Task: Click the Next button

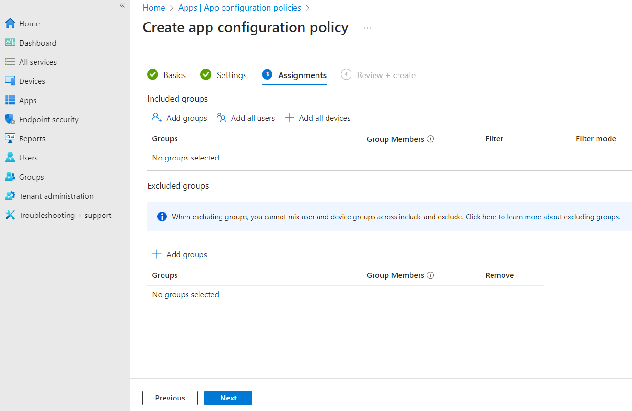Action: pyautogui.click(x=228, y=398)
